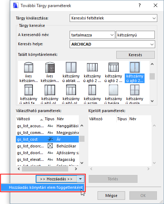
Task: Click available parameters scroll-up arrow
Action: (82, 126)
